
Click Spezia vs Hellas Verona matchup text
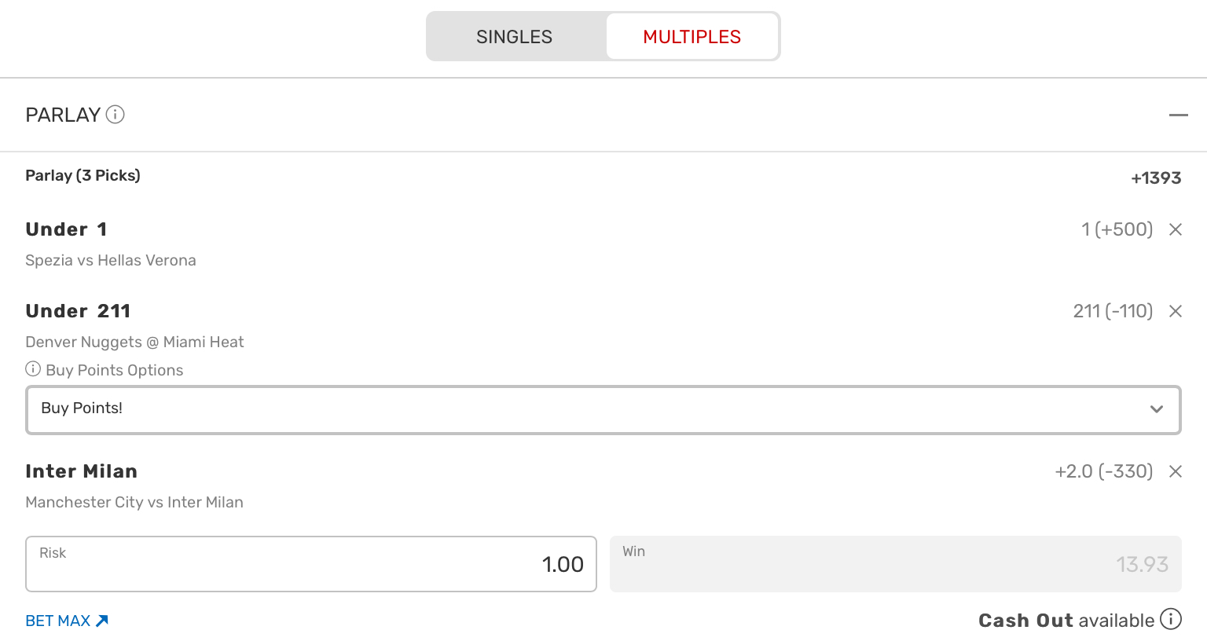coord(111,260)
